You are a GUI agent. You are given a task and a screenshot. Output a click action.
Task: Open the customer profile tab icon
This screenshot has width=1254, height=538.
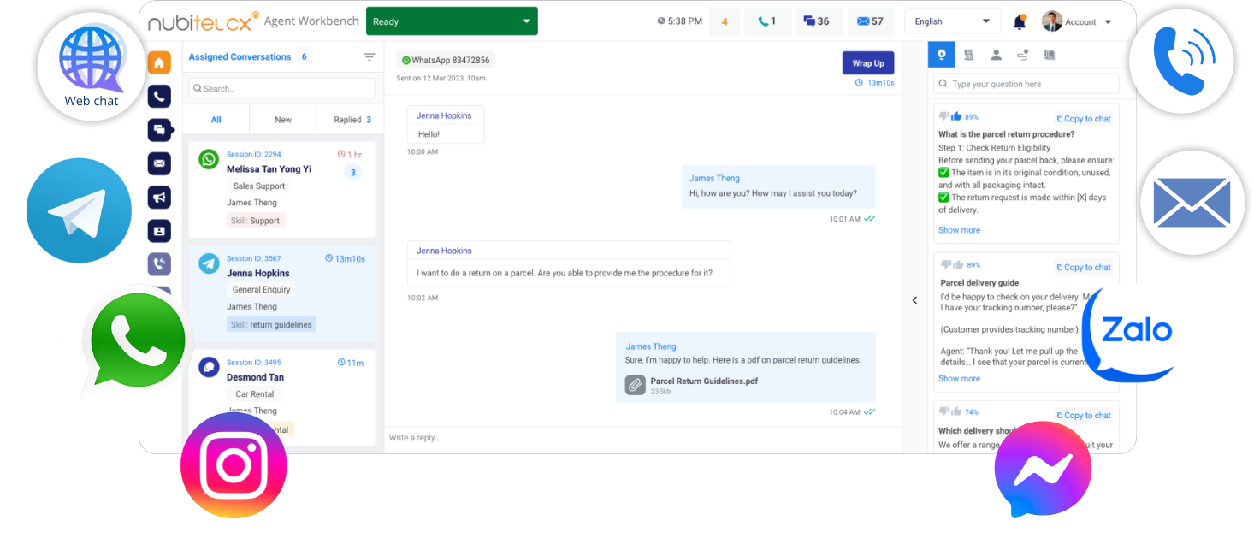point(996,55)
